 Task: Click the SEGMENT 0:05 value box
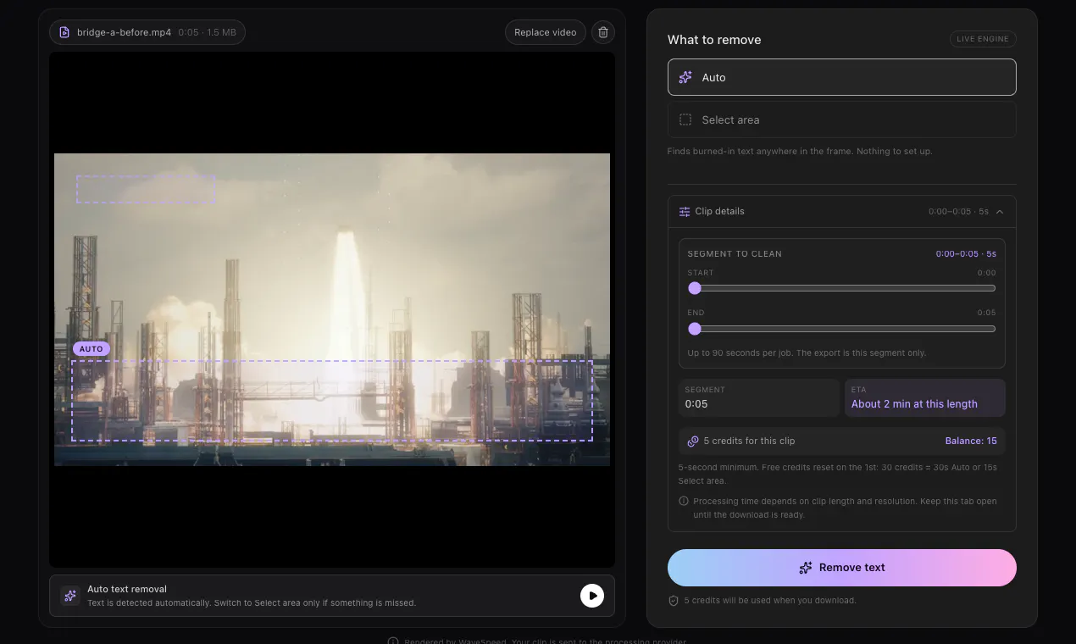(x=758, y=397)
